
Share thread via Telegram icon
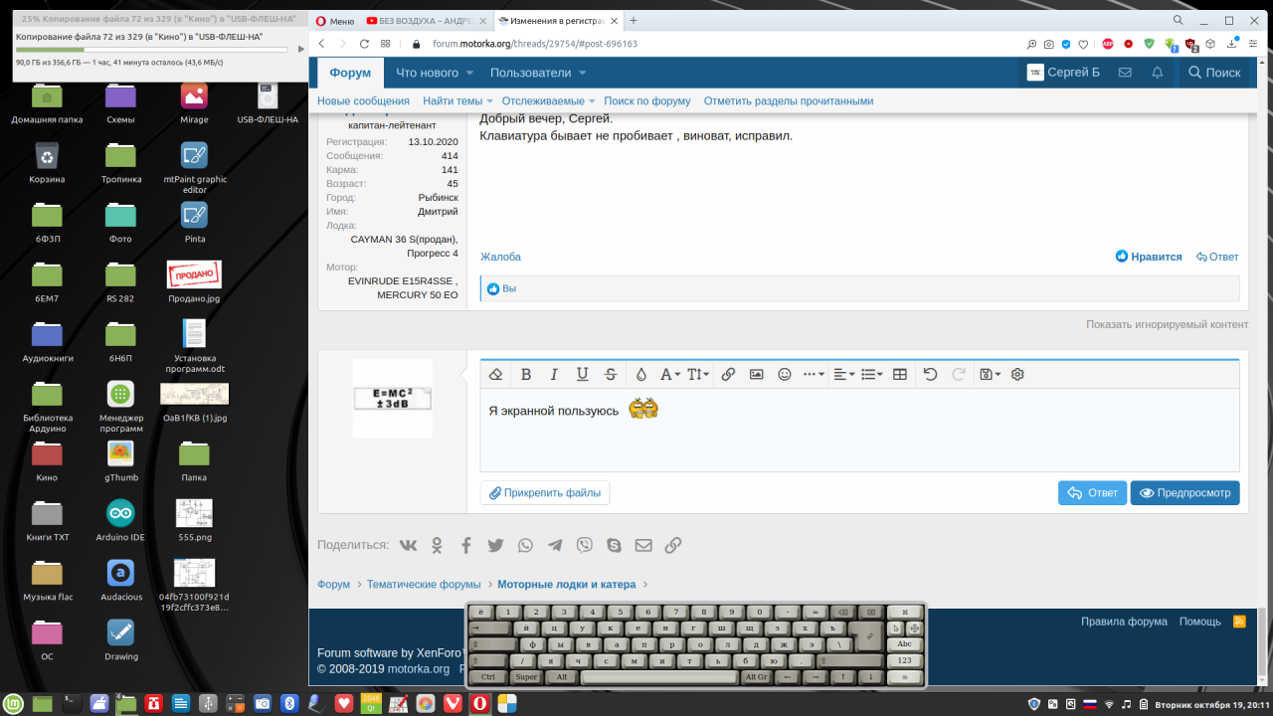[554, 545]
